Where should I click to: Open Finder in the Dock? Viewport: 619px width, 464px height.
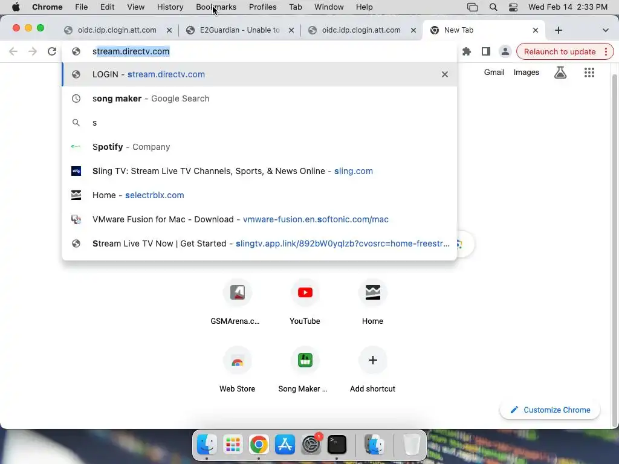(207, 445)
